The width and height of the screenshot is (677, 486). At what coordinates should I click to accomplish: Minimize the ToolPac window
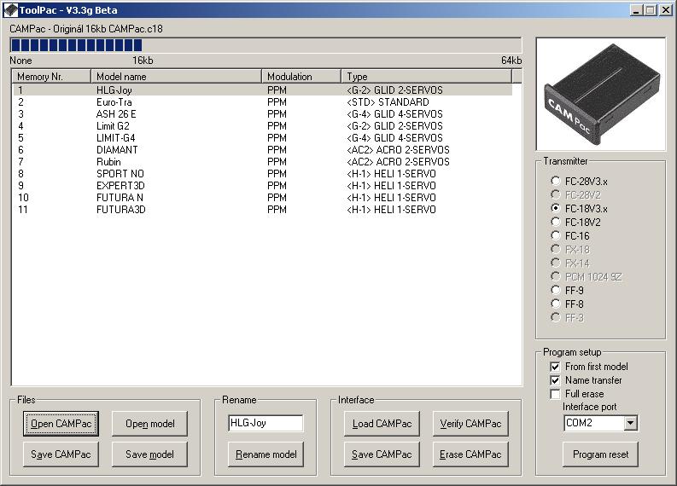(635, 10)
